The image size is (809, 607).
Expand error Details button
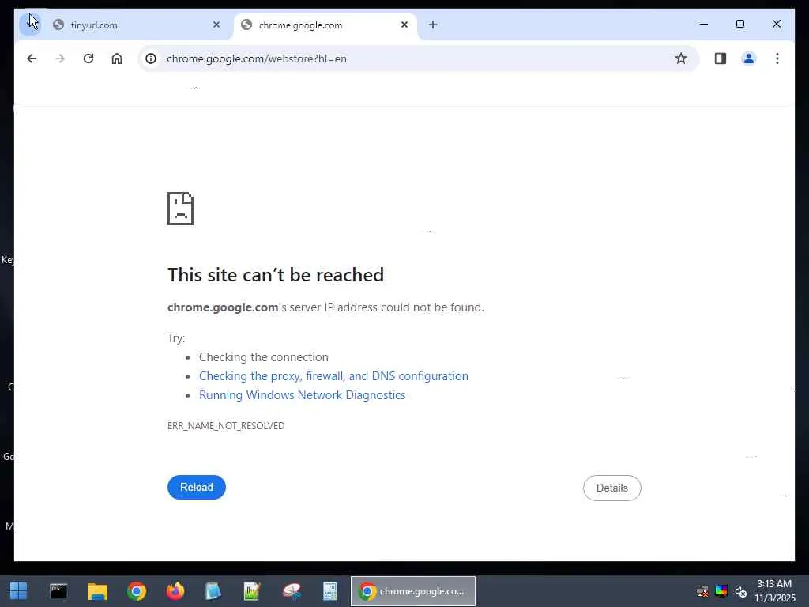click(612, 488)
